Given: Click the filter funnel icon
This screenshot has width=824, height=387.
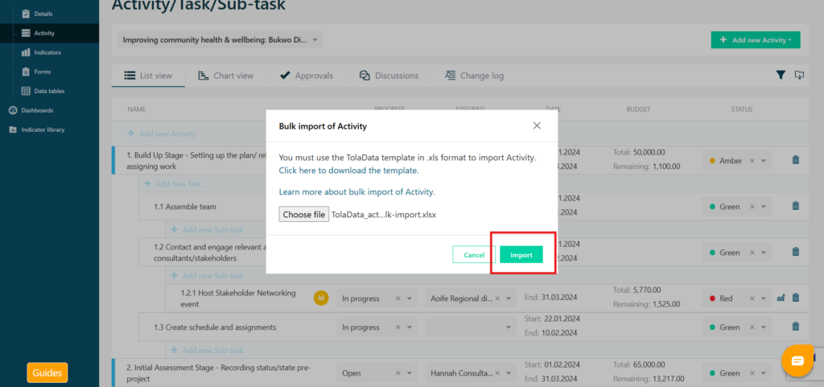Looking at the screenshot, I should (781, 75).
